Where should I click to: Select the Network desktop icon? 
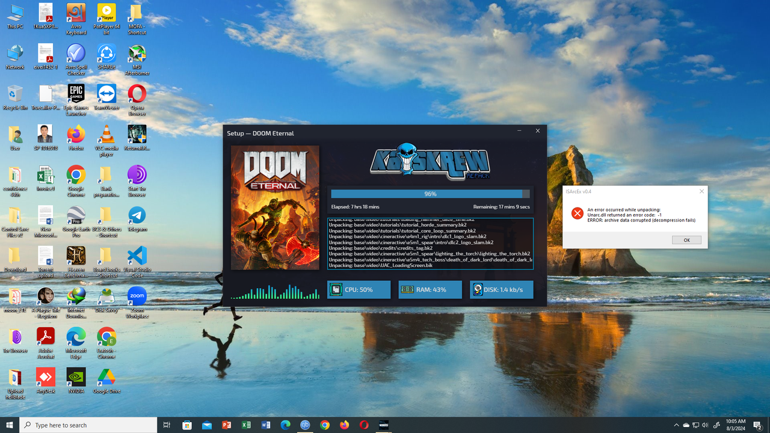pyautogui.click(x=15, y=57)
